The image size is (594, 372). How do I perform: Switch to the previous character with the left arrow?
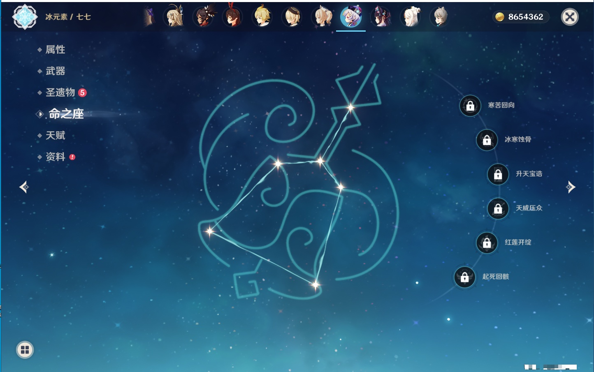click(x=24, y=187)
